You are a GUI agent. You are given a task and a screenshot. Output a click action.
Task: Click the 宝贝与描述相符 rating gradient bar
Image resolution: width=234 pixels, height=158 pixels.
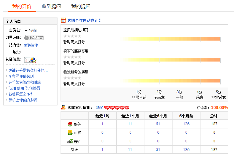coord(171,39)
